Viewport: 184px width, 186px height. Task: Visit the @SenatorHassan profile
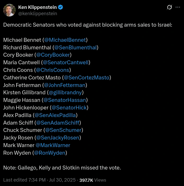(x=65, y=100)
